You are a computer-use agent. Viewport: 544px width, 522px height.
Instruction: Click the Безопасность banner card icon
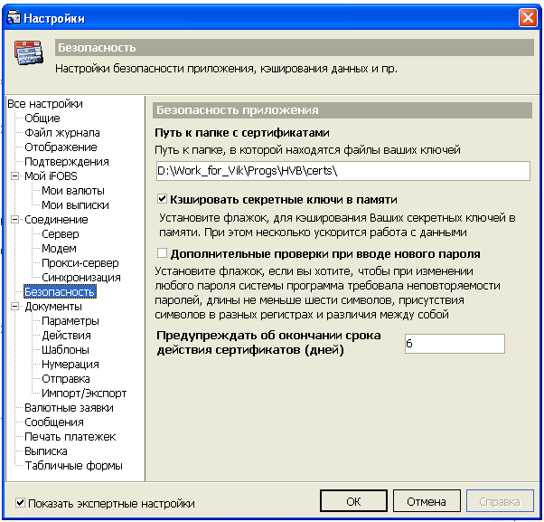(29, 52)
